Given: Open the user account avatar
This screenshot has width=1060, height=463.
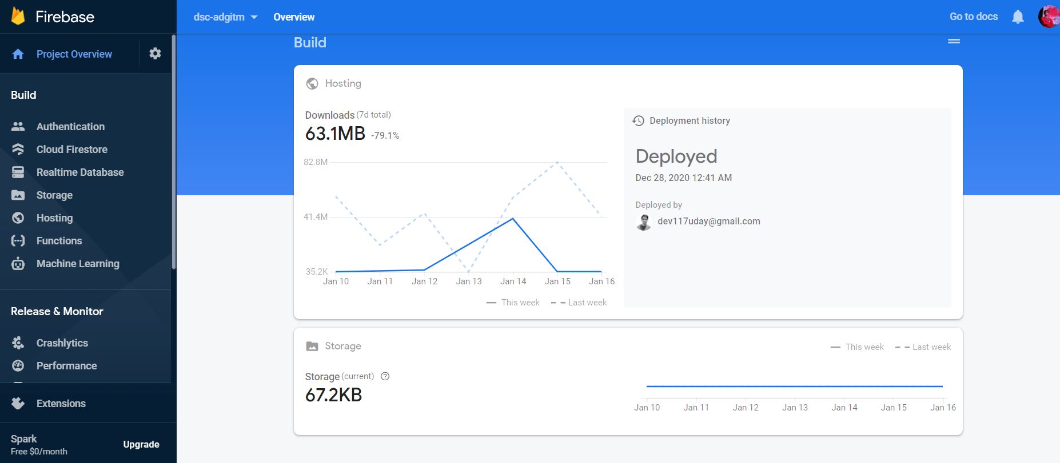Looking at the screenshot, I should (x=1049, y=17).
